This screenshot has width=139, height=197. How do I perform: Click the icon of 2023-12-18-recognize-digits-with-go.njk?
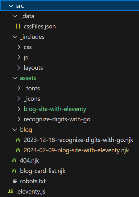pyautogui.click(x=18, y=140)
